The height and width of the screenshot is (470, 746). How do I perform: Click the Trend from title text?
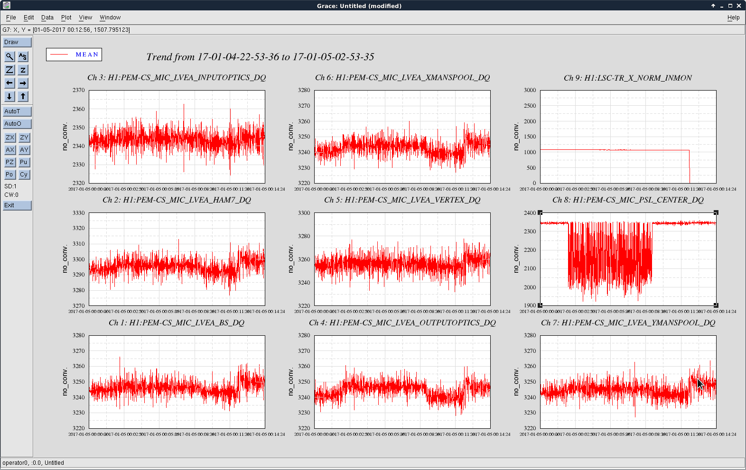260,57
